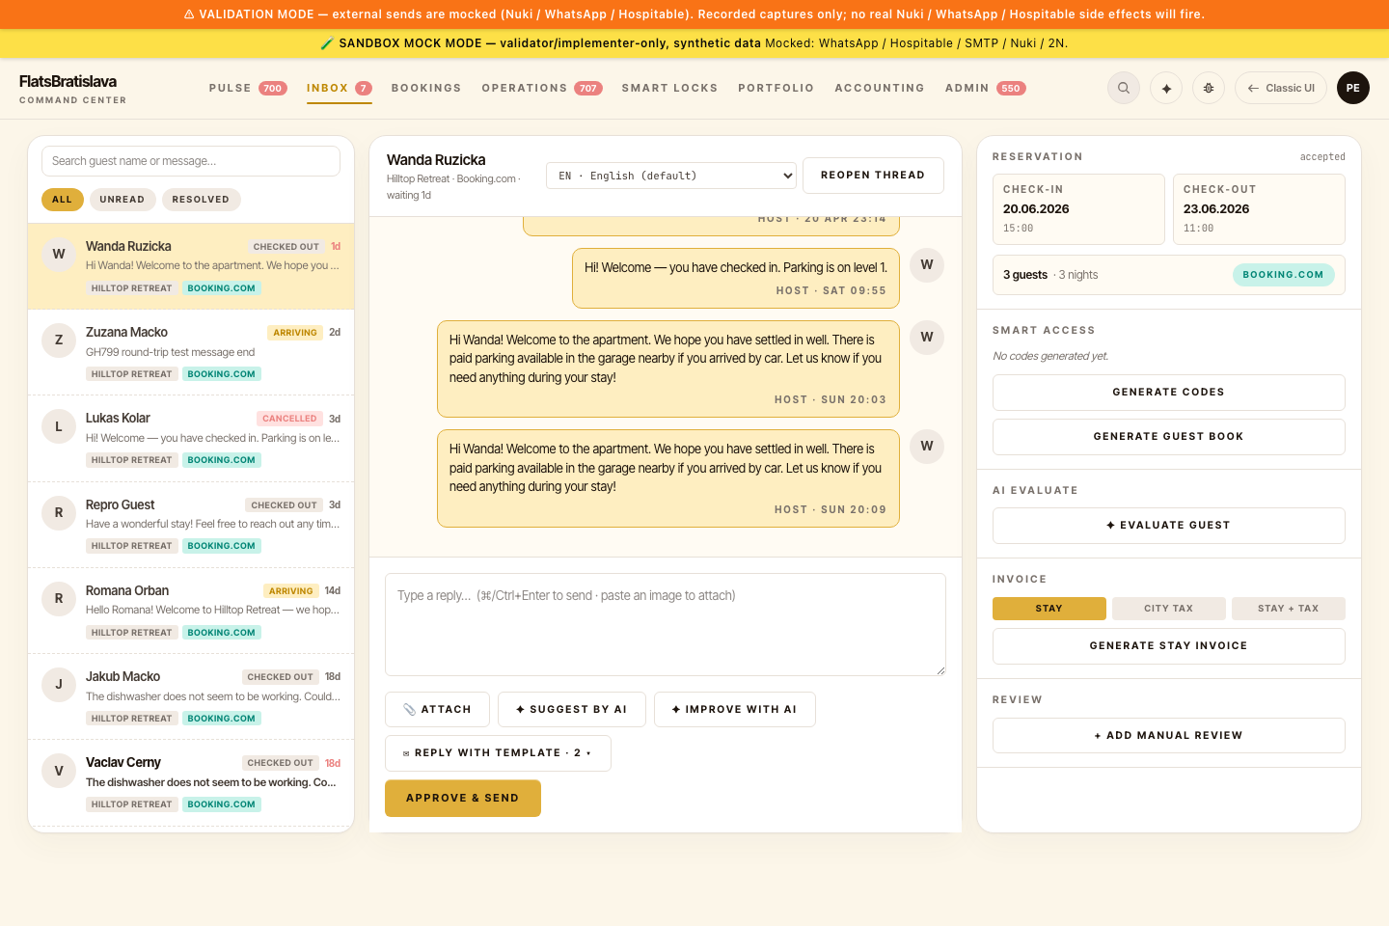Open the FlatsBratislava Command Center logo
Screen dimensions: 1389x926
[x=72, y=88]
